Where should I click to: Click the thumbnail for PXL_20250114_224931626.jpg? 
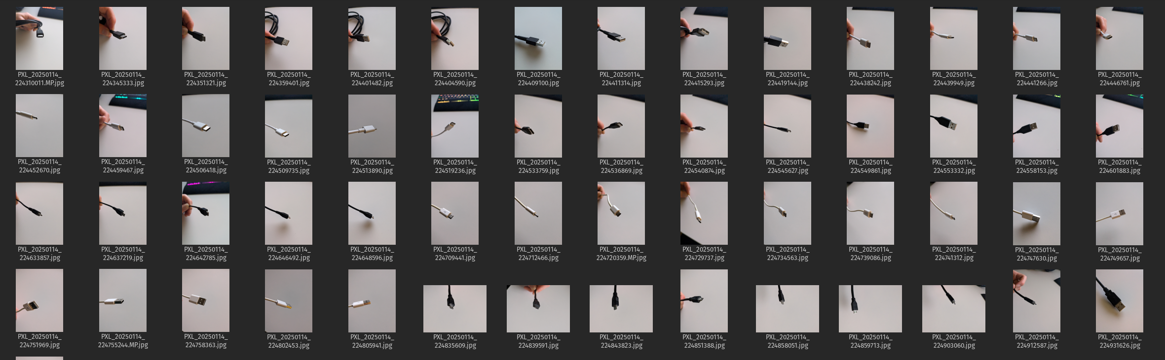pyautogui.click(x=1120, y=300)
